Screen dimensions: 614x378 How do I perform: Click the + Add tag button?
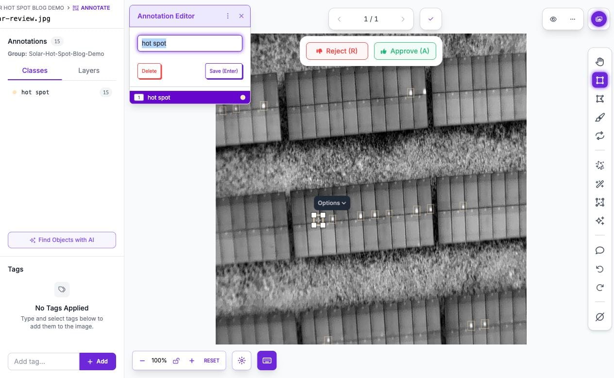(98, 361)
